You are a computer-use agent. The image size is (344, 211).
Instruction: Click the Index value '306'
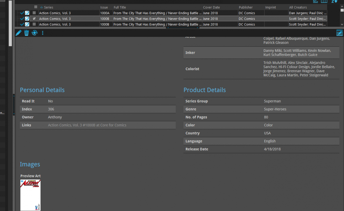coord(51,109)
